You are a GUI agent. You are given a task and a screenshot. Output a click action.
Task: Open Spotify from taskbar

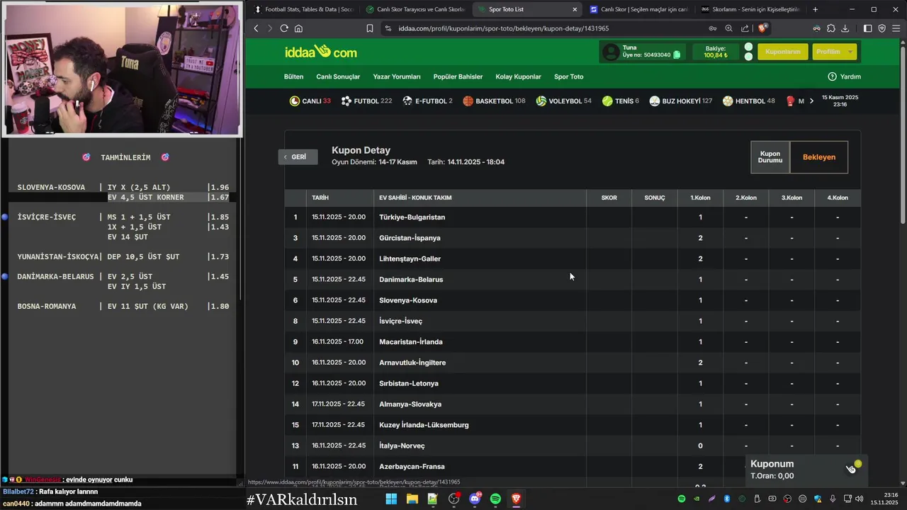pos(495,499)
